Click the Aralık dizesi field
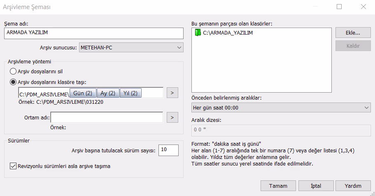 [281, 131]
